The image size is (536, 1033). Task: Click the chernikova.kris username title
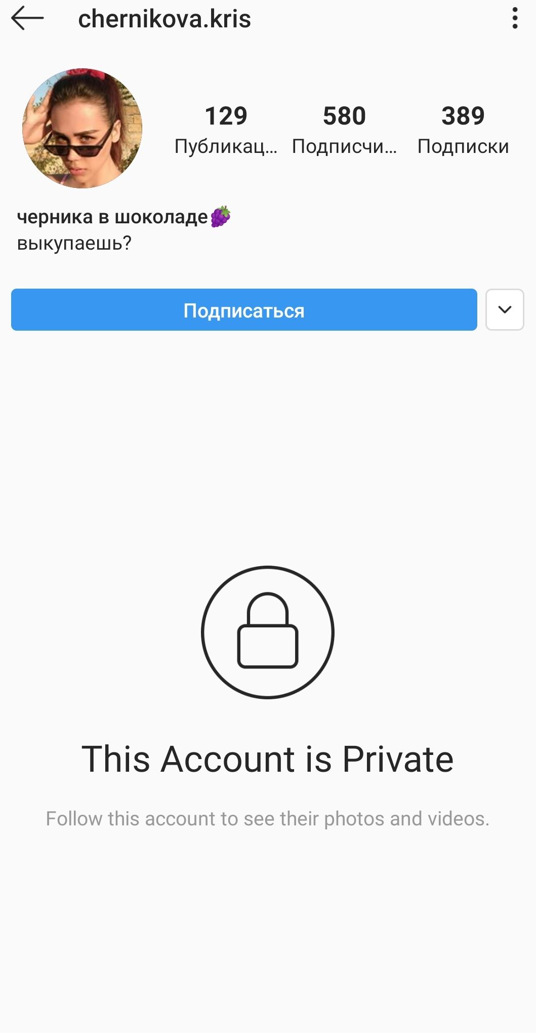click(x=164, y=19)
